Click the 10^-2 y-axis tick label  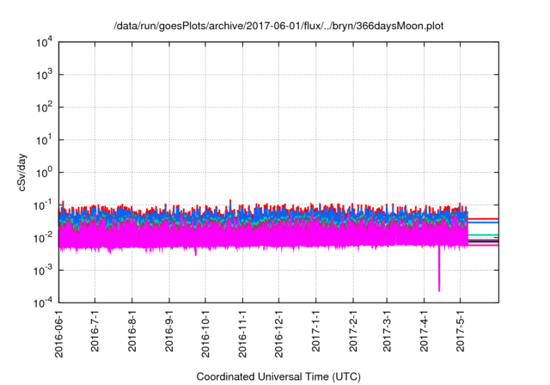tap(43, 237)
